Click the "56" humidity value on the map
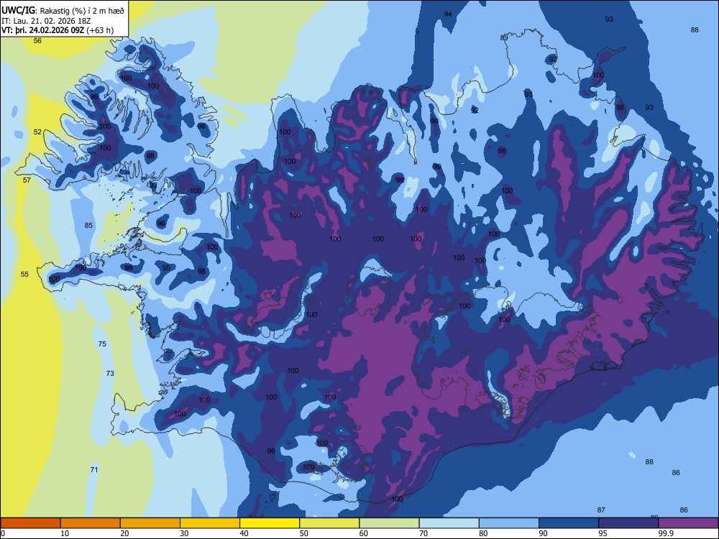 pyautogui.click(x=37, y=41)
